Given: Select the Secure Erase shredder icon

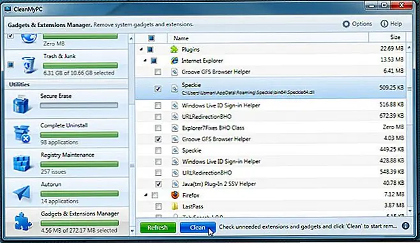Looking at the screenshot, I should pos(20,104).
